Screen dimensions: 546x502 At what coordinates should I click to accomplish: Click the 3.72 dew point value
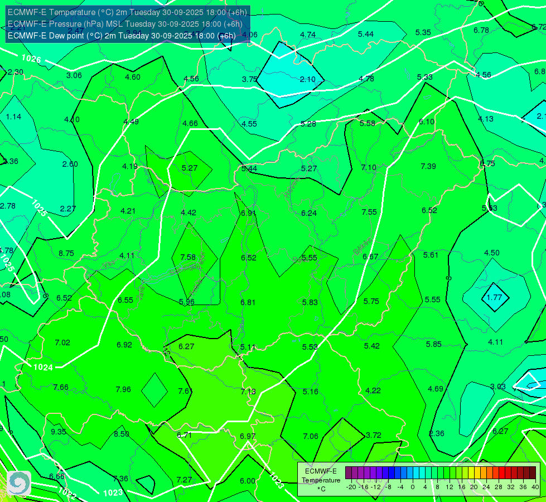[374, 435]
